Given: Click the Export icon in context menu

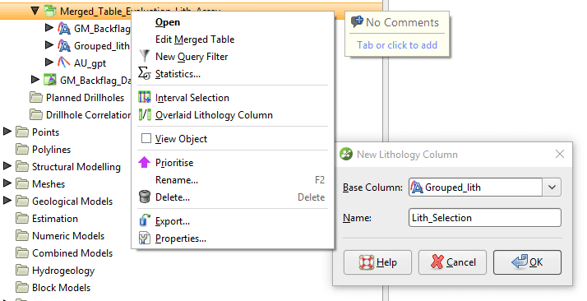Looking at the screenshot, I should point(145,220).
